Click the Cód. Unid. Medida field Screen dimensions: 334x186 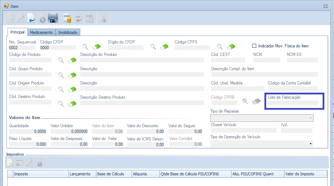click(238, 88)
